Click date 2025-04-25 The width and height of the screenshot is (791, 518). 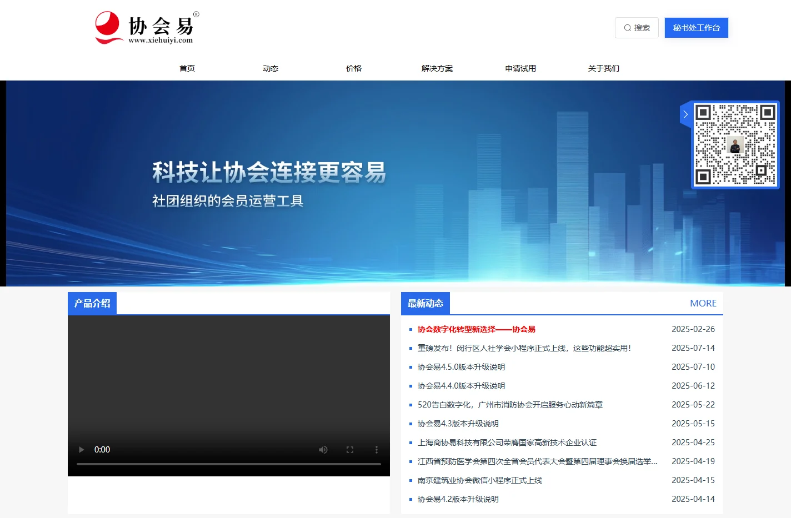[x=693, y=442]
